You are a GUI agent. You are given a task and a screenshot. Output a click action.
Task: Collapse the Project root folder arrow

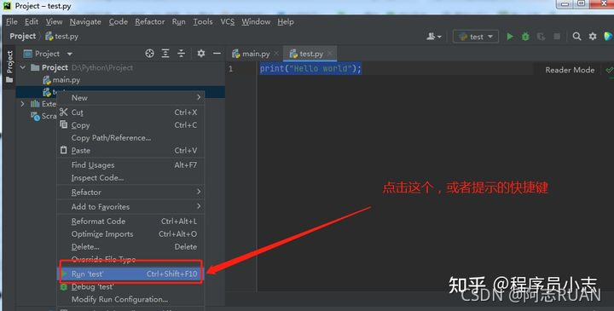click(x=23, y=67)
